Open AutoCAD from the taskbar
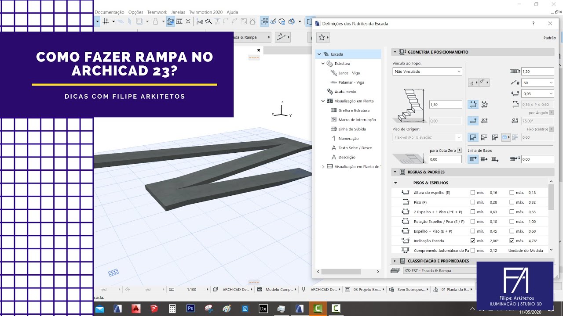Image resolution: width=563 pixels, height=316 pixels. tap(135, 309)
